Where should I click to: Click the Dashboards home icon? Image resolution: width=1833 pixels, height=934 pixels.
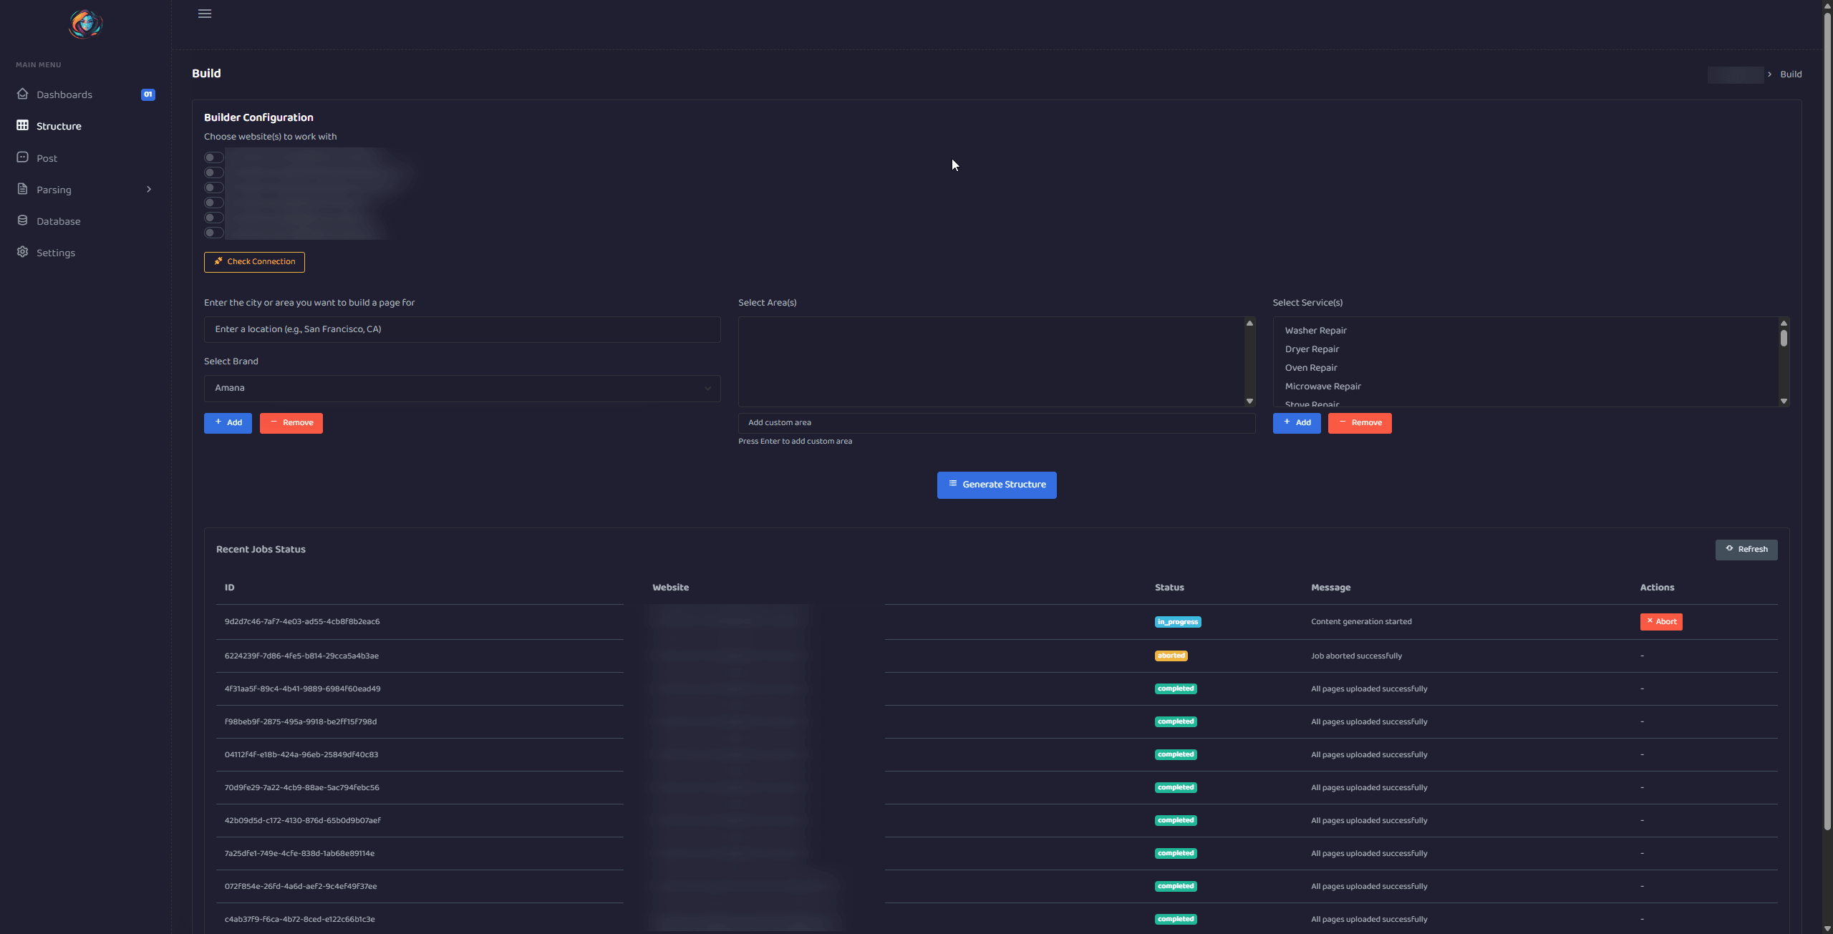coord(22,94)
